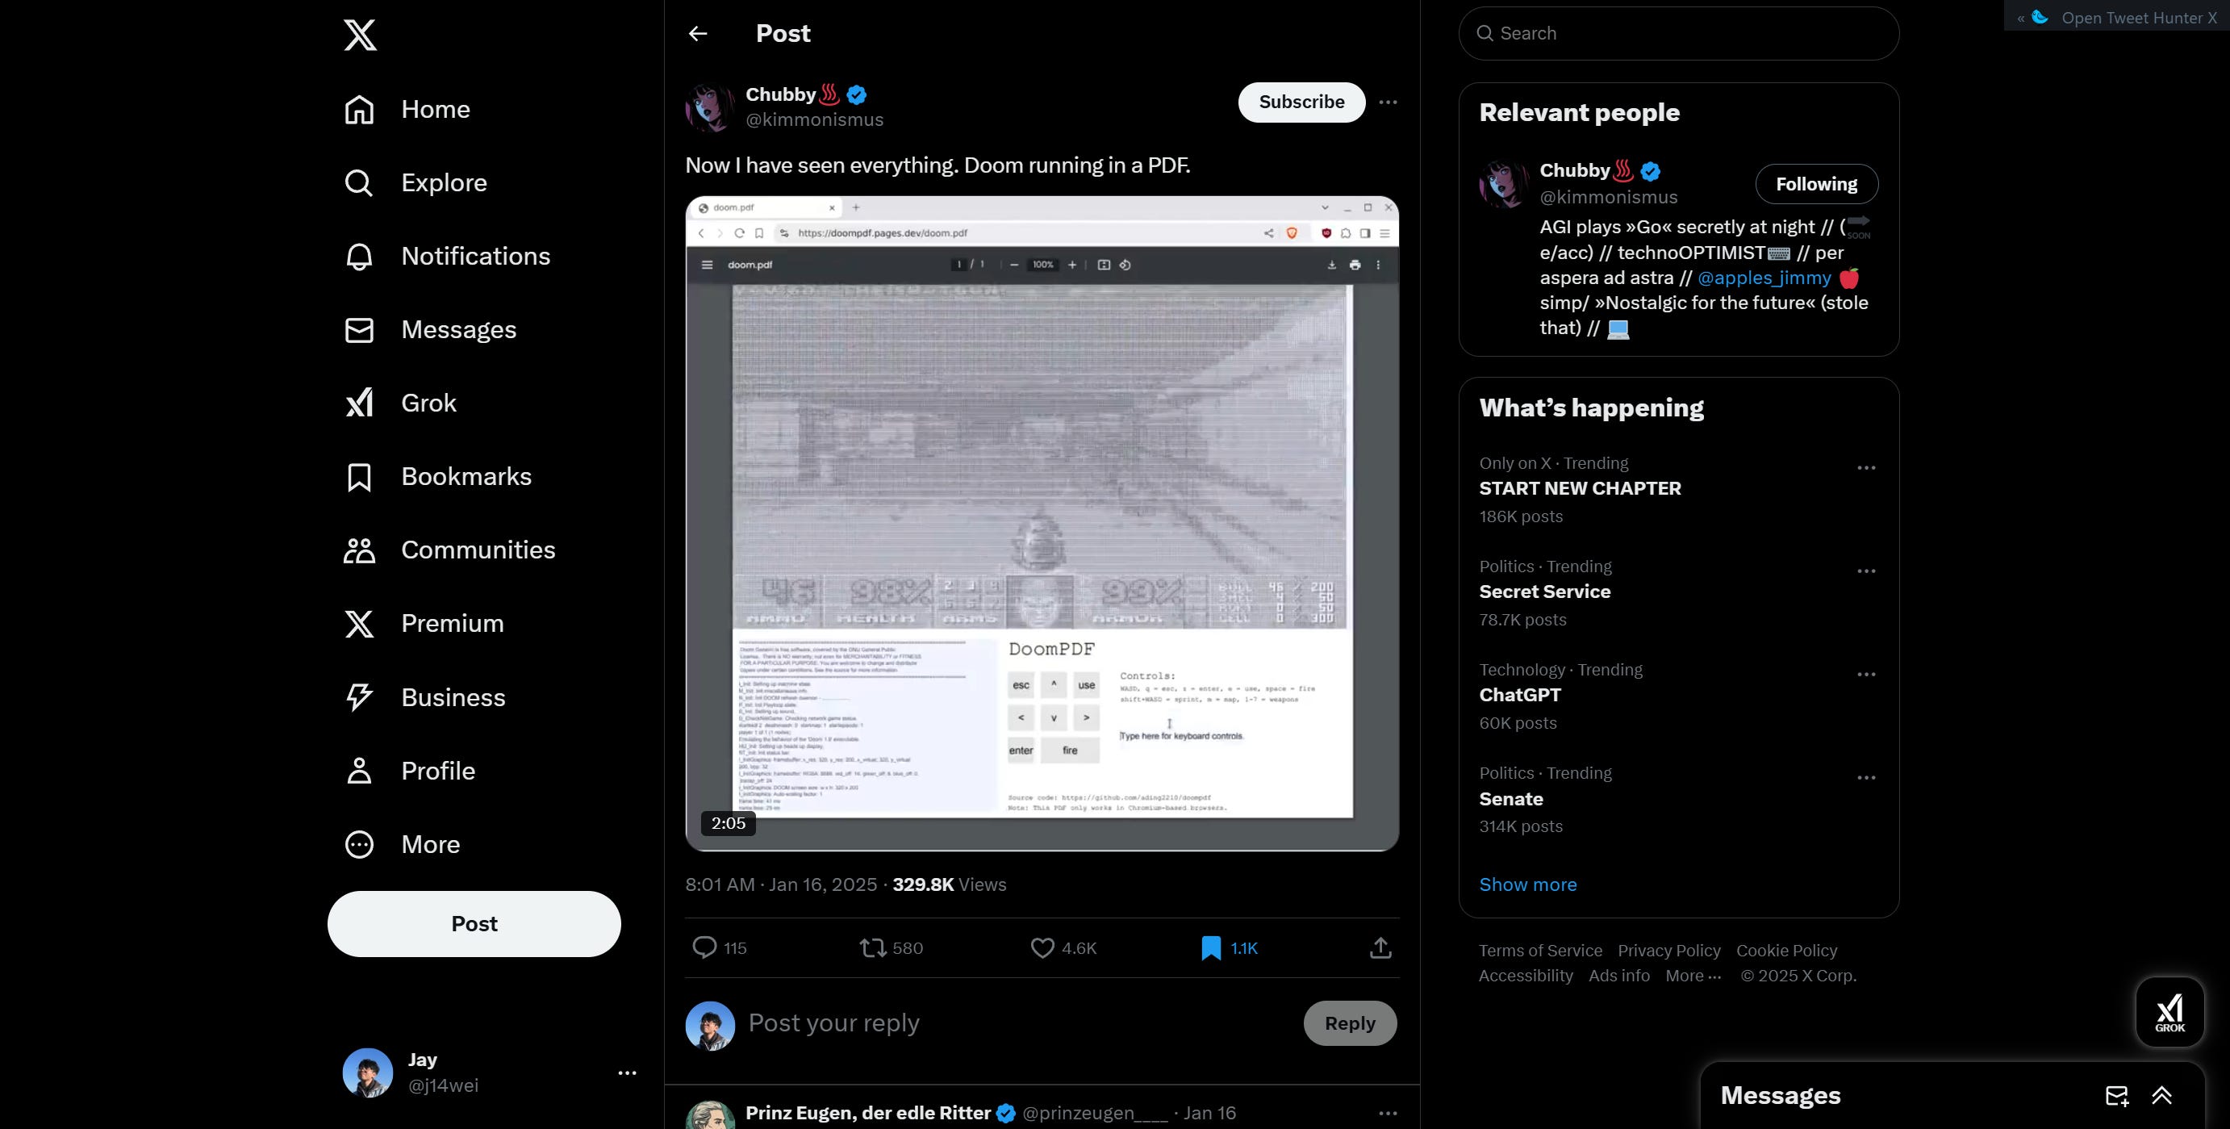Open @kimmonismus handle on the post

815,120
